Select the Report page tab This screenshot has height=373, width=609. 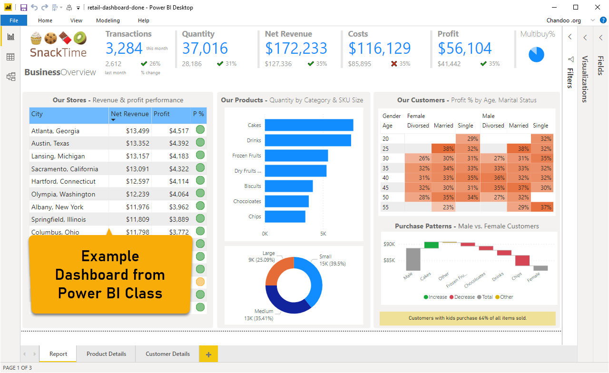[59, 354]
